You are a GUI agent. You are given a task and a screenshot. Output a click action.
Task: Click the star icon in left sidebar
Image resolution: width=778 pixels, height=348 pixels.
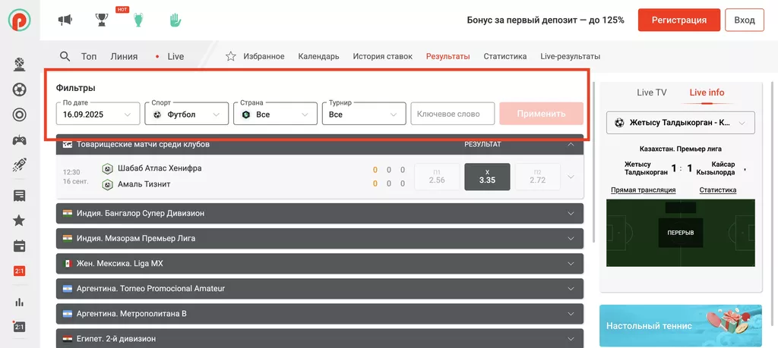[x=20, y=221]
